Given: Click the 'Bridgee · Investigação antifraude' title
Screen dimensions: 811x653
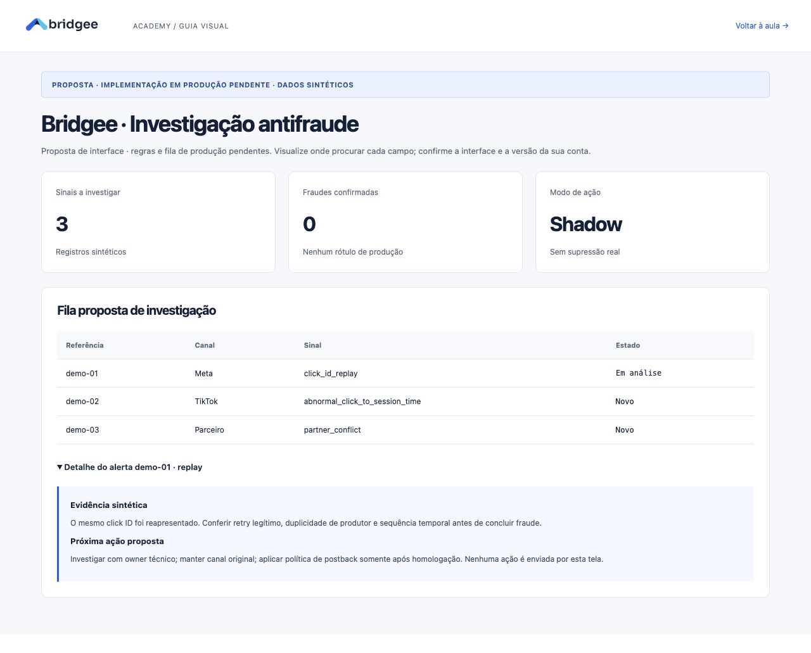Looking at the screenshot, I should coord(200,124).
